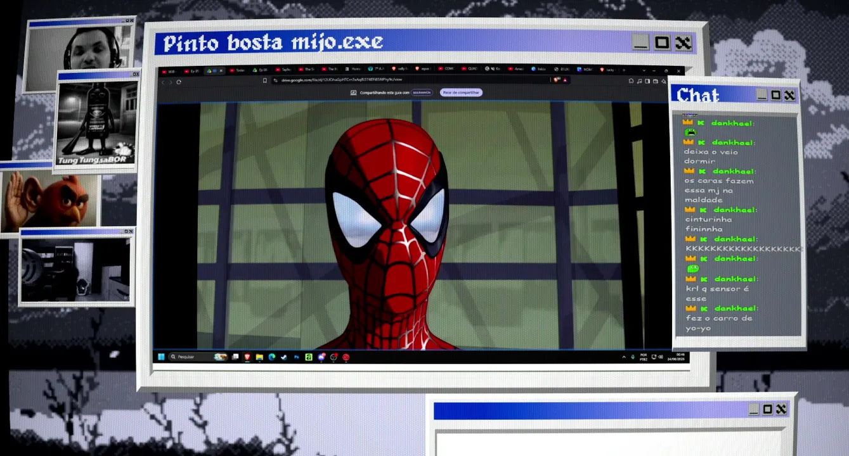Image resolution: width=849 pixels, height=456 pixels.
Task: Launch Microsoft Edge from the taskbar
Action: (x=271, y=357)
